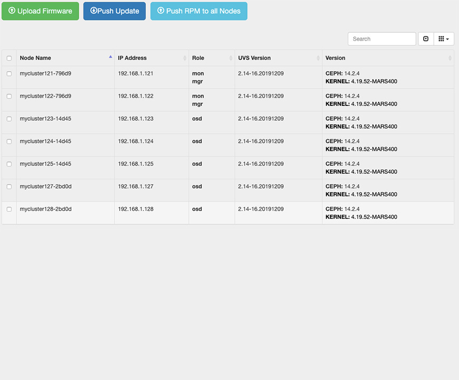The height and width of the screenshot is (380, 459).
Task: Open the columns grid dropdown
Action: pos(444,39)
